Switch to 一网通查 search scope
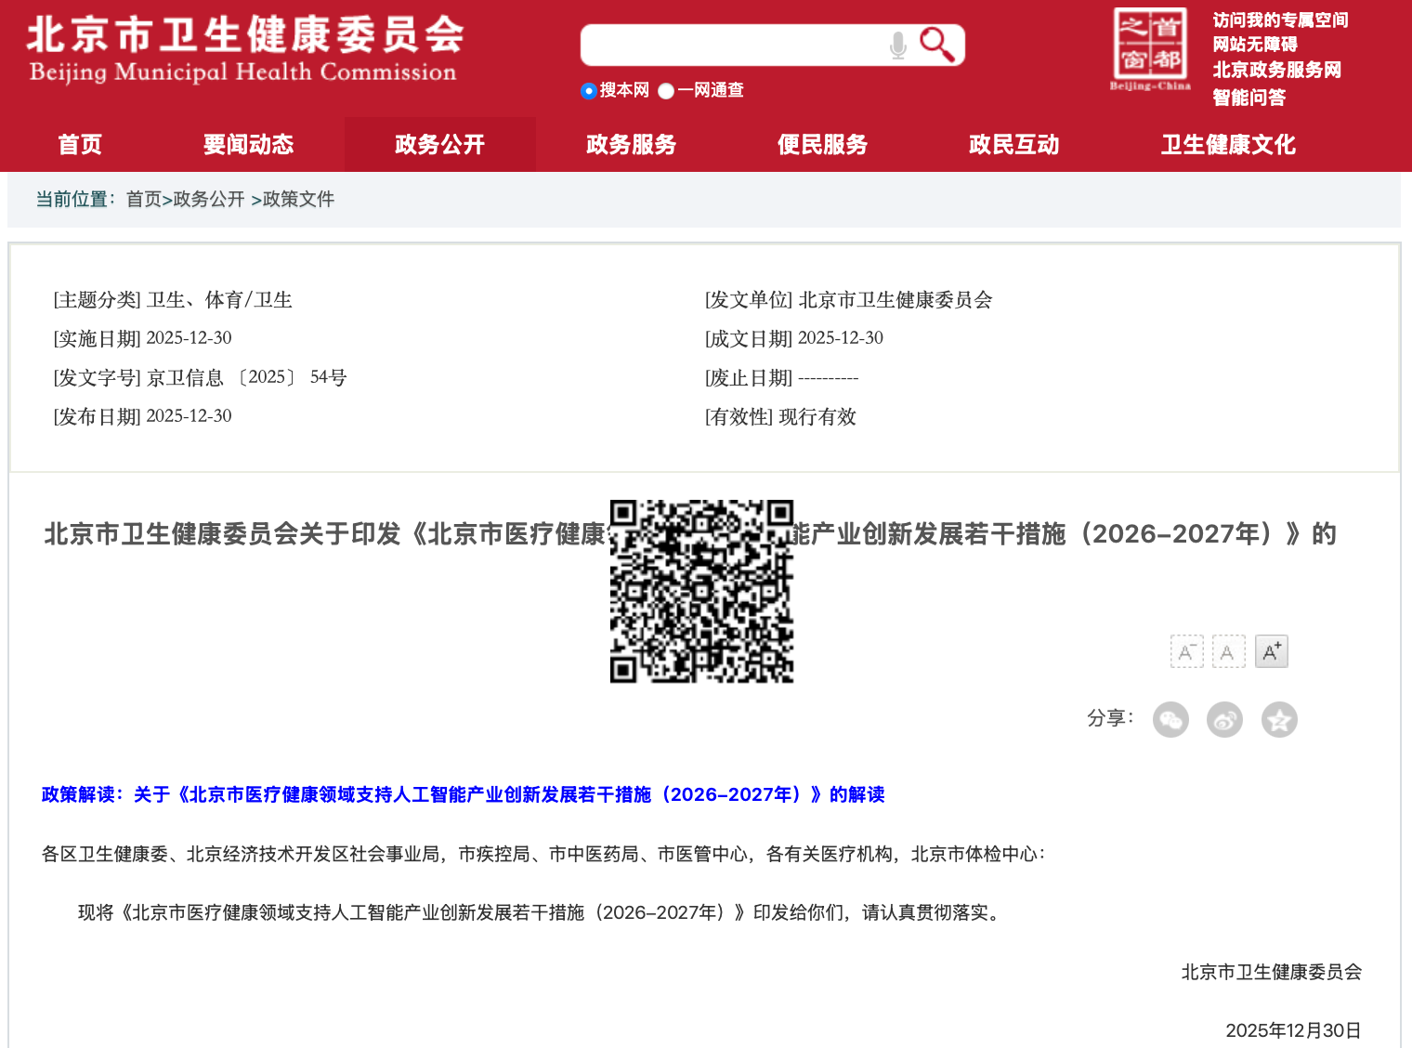Image resolution: width=1412 pixels, height=1048 pixels. point(665,90)
